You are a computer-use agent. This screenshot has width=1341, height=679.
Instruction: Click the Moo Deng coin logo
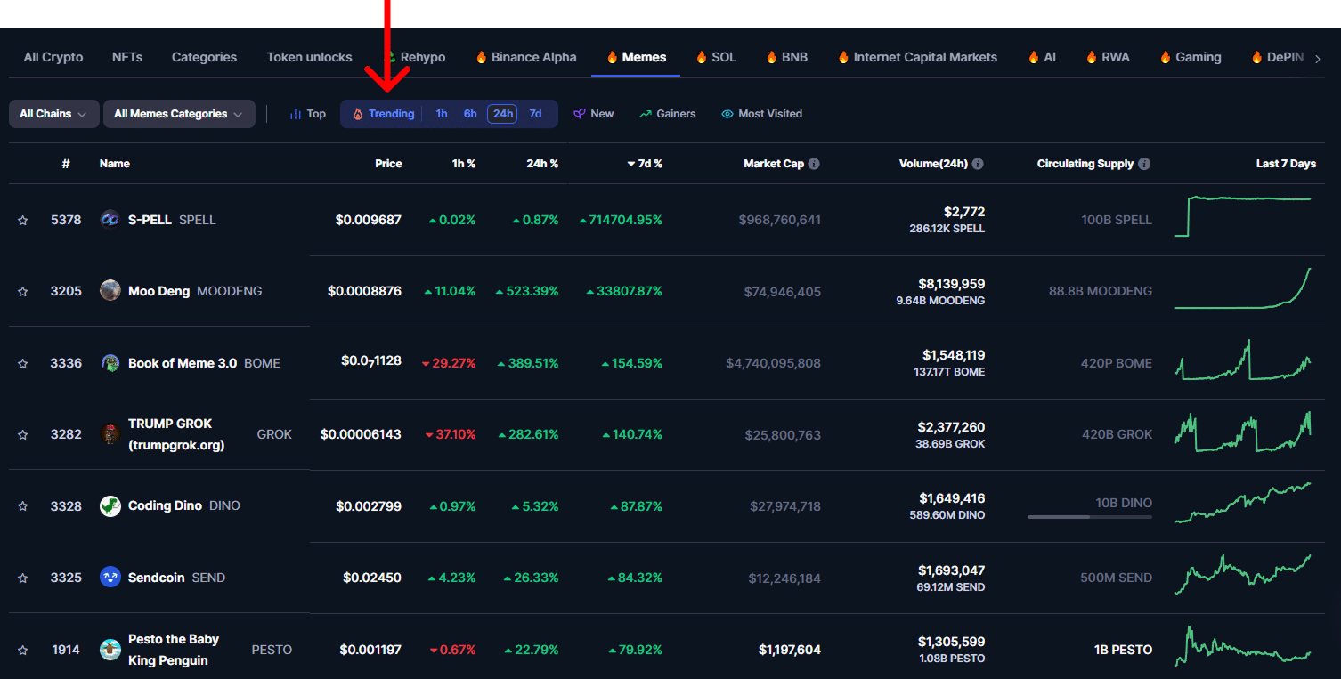coord(110,291)
